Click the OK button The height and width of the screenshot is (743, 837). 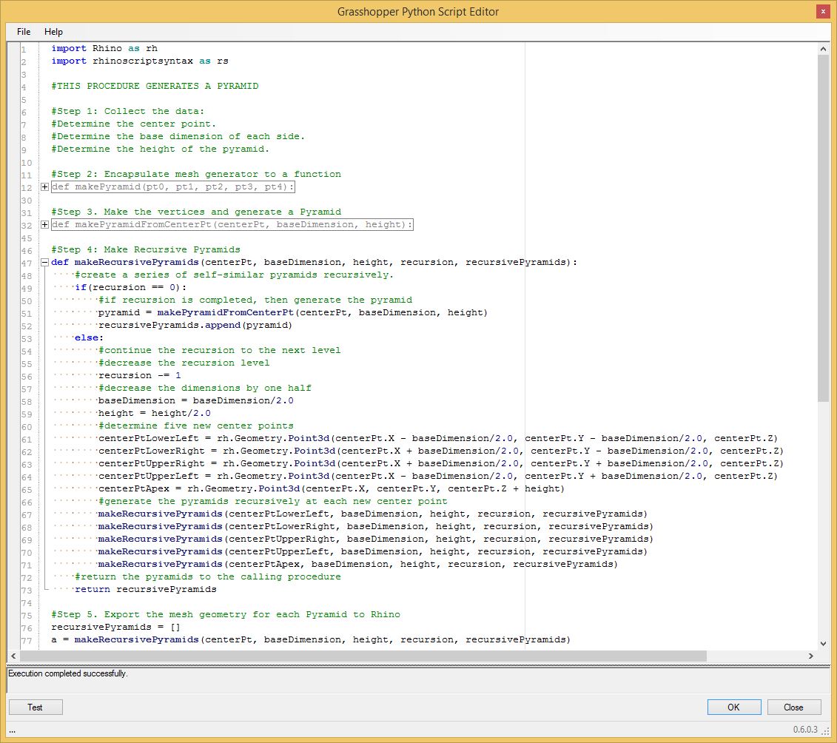[x=734, y=707]
